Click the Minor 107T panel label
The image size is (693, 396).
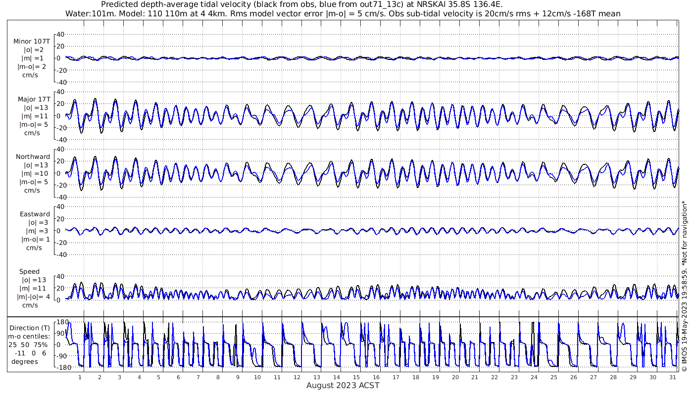tap(32, 42)
